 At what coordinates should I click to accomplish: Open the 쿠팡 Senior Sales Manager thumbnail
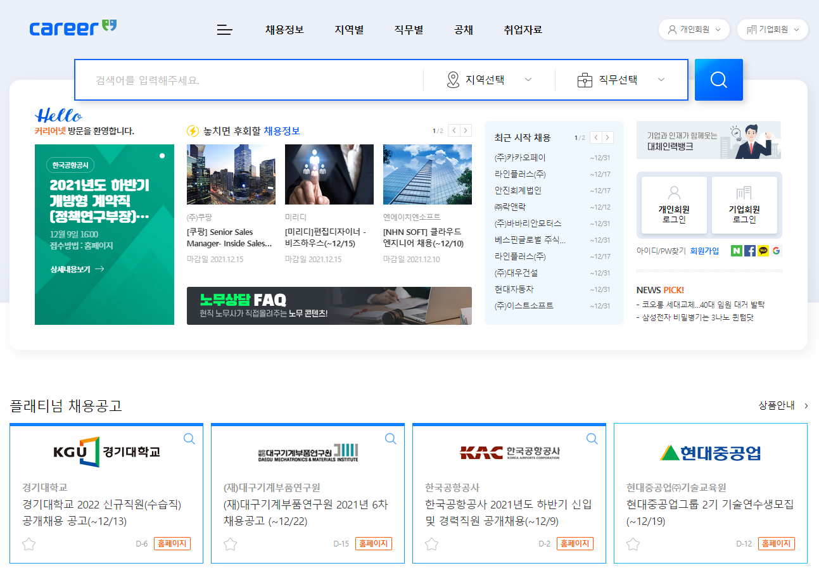point(231,174)
